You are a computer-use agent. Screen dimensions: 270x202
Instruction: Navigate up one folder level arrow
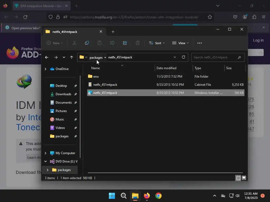tap(72, 57)
